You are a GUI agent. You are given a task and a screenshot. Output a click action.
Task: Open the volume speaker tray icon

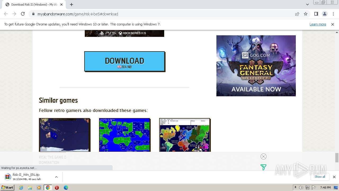(x=301, y=188)
